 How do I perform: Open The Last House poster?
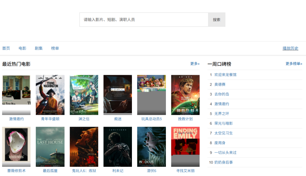(x=50, y=147)
